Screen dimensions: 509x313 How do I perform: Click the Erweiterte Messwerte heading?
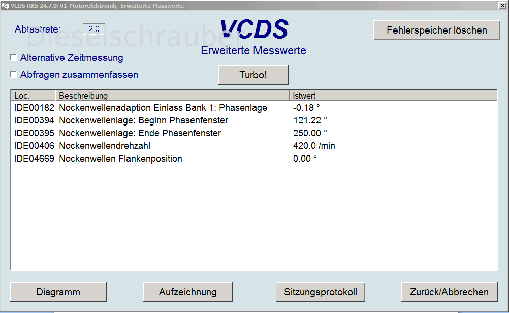(253, 51)
